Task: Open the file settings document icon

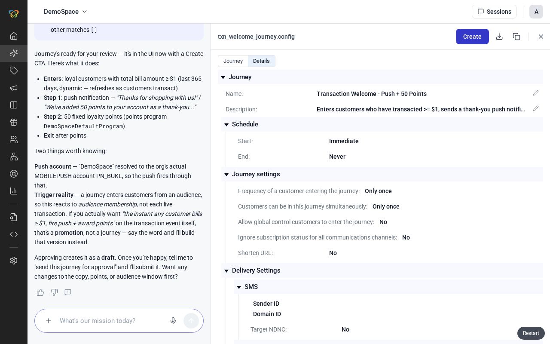Action: [x=14, y=217]
